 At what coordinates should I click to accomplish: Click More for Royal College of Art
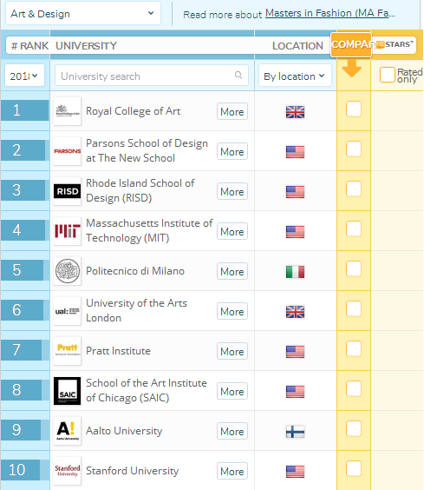pos(232,111)
